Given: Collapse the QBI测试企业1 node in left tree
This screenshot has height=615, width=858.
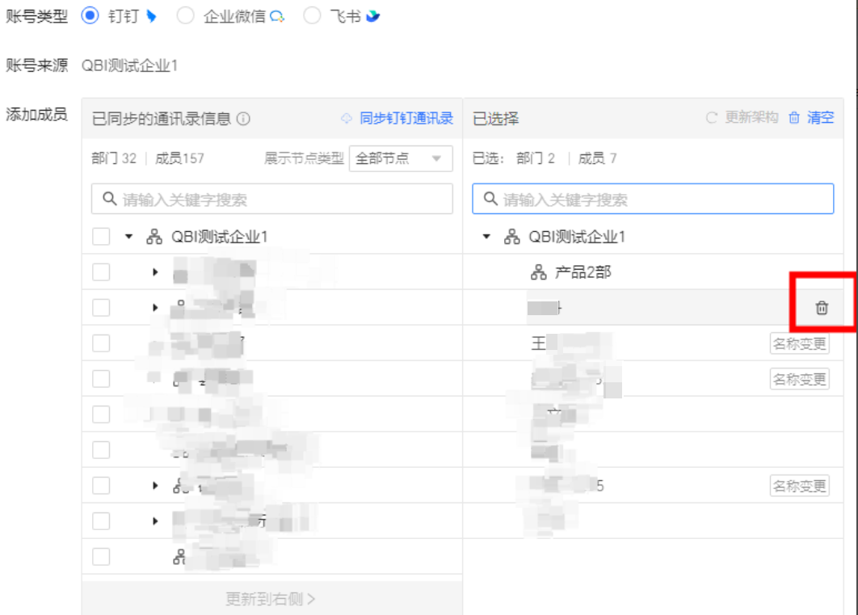Looking at the screenshot, I should pos(128,237).
